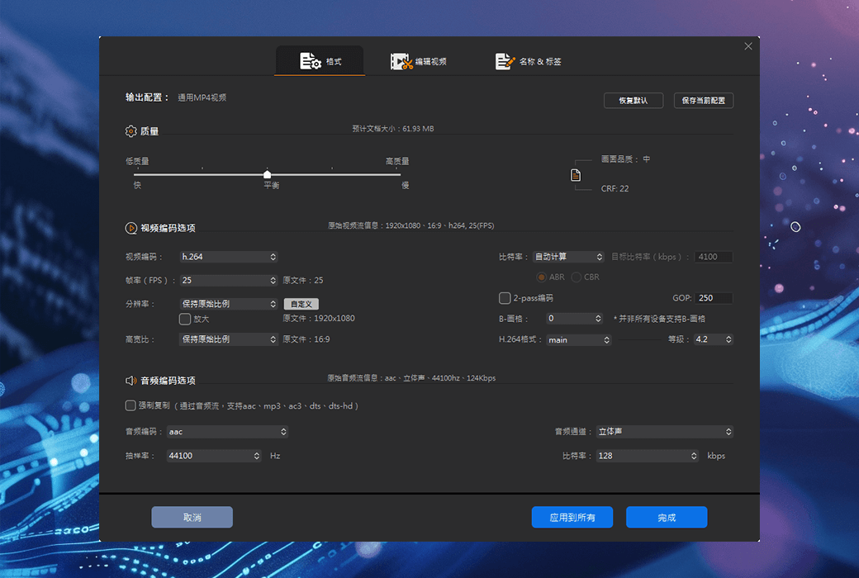Enable 2-pass编码 checkbox
The width and height of the screenshot is (859, 578).
505,298
